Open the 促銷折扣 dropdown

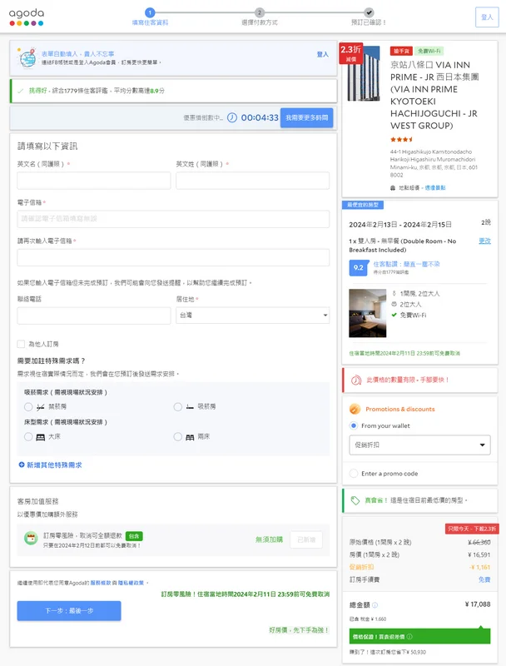tap(419, 445)
